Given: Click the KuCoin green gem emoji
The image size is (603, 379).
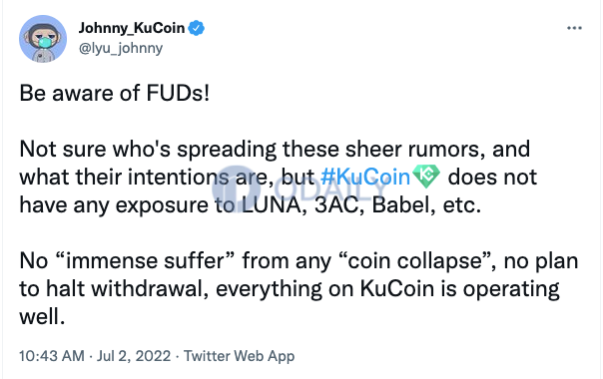Looking at the screenshot, I should click(x=426, y=177).
